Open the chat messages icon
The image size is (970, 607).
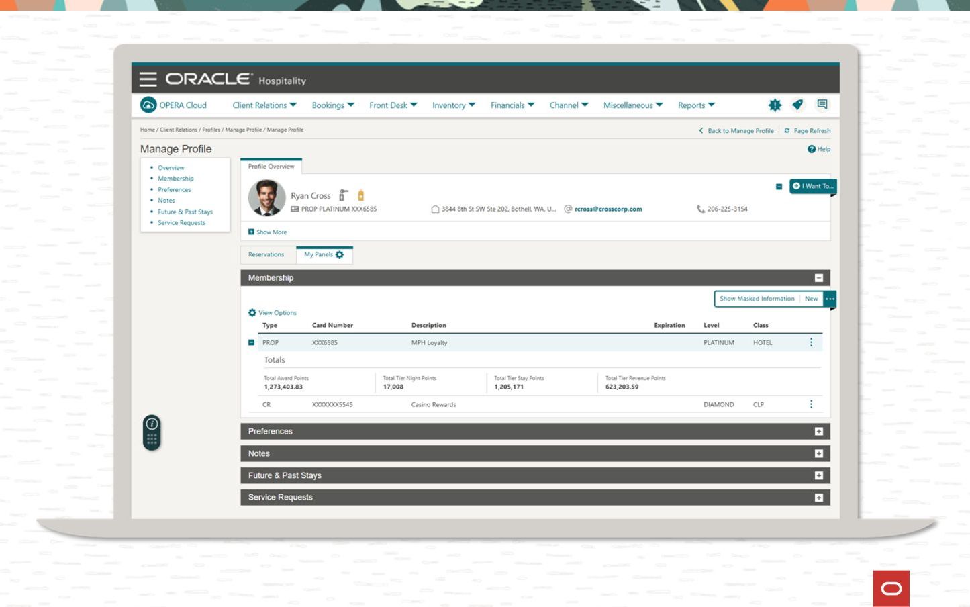pyautogui.click(x=822, y=105)
